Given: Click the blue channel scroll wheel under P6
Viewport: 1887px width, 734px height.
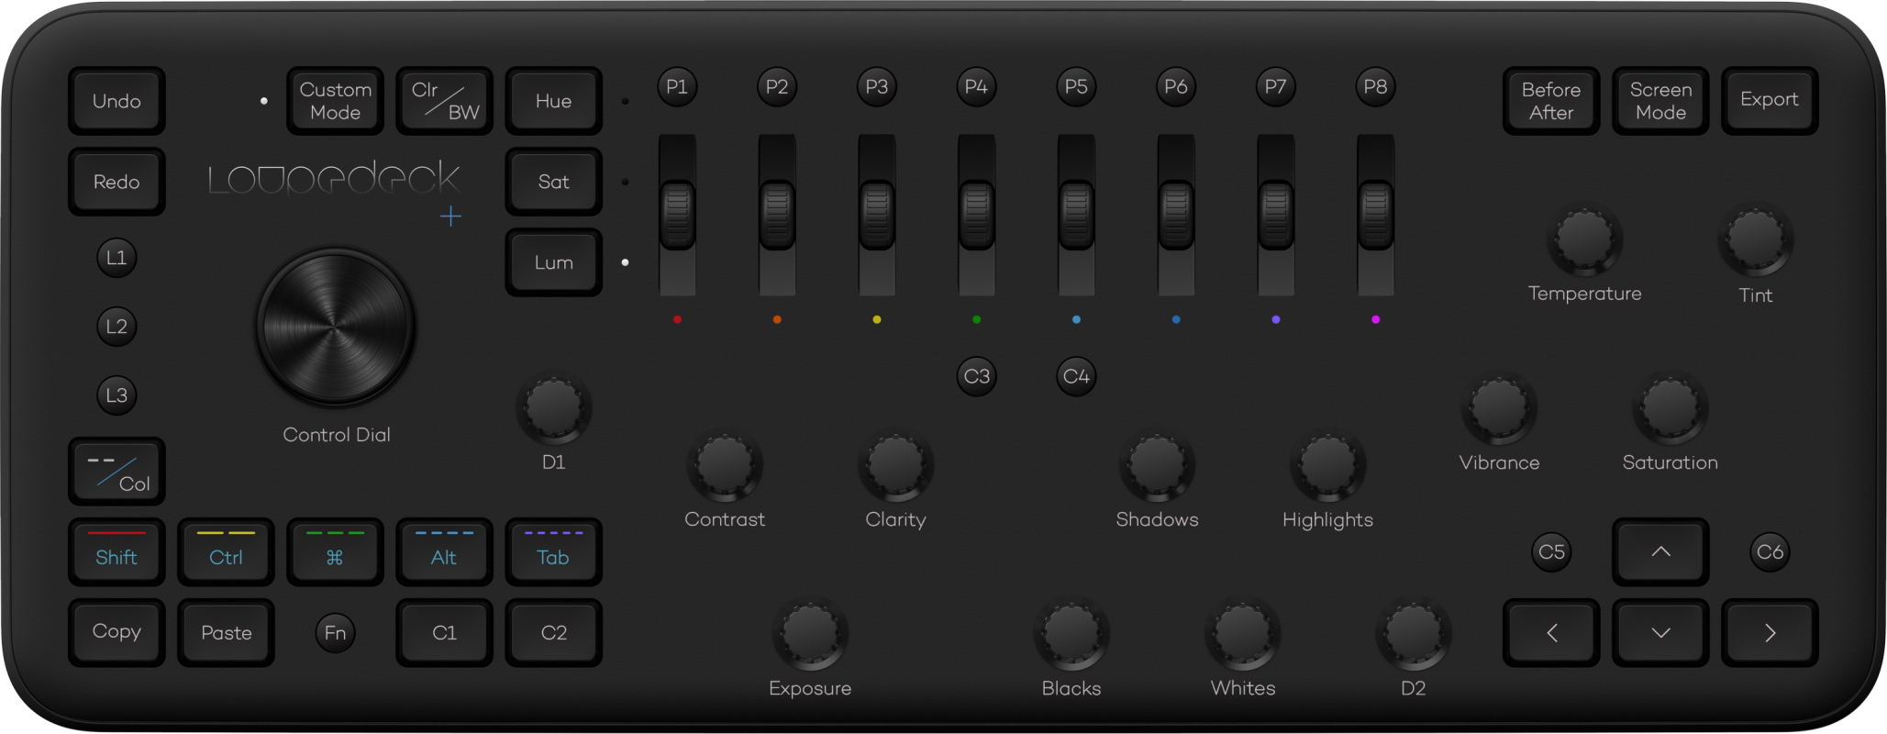Looking at the screenshot, I should point(1176,215).
